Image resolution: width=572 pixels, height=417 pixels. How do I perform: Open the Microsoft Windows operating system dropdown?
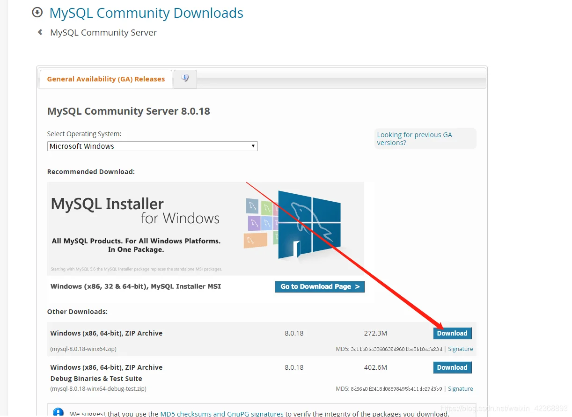coord(152,146)
